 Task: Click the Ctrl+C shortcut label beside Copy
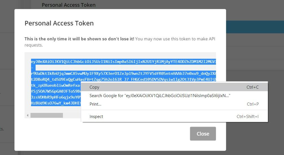point(252,87)
